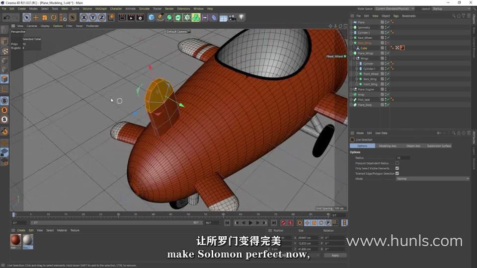This screenshot has height=268, width=477.
Task: Open Material Manager Create menu
Action: (x=21, y=230)
